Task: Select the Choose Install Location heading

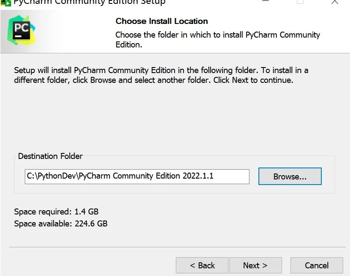Action: [x=162, y=21]
